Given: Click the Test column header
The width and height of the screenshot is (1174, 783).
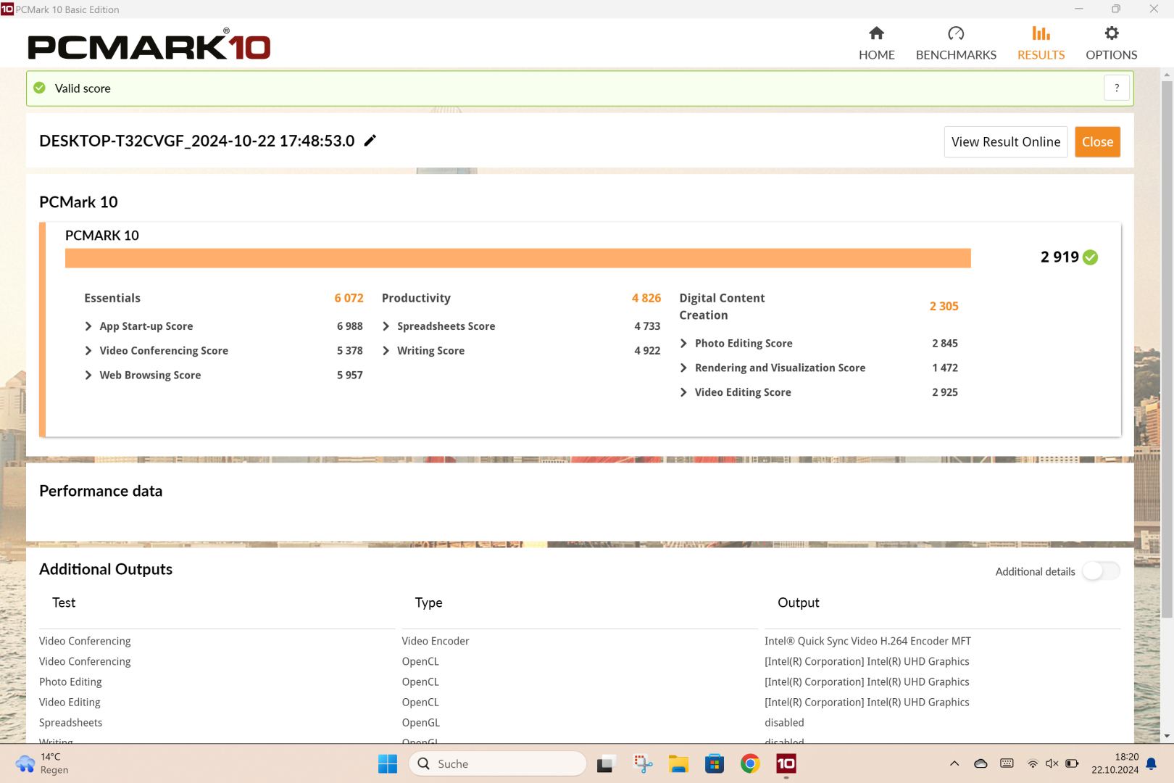Looking at the screenshot, I should [64, 602].
